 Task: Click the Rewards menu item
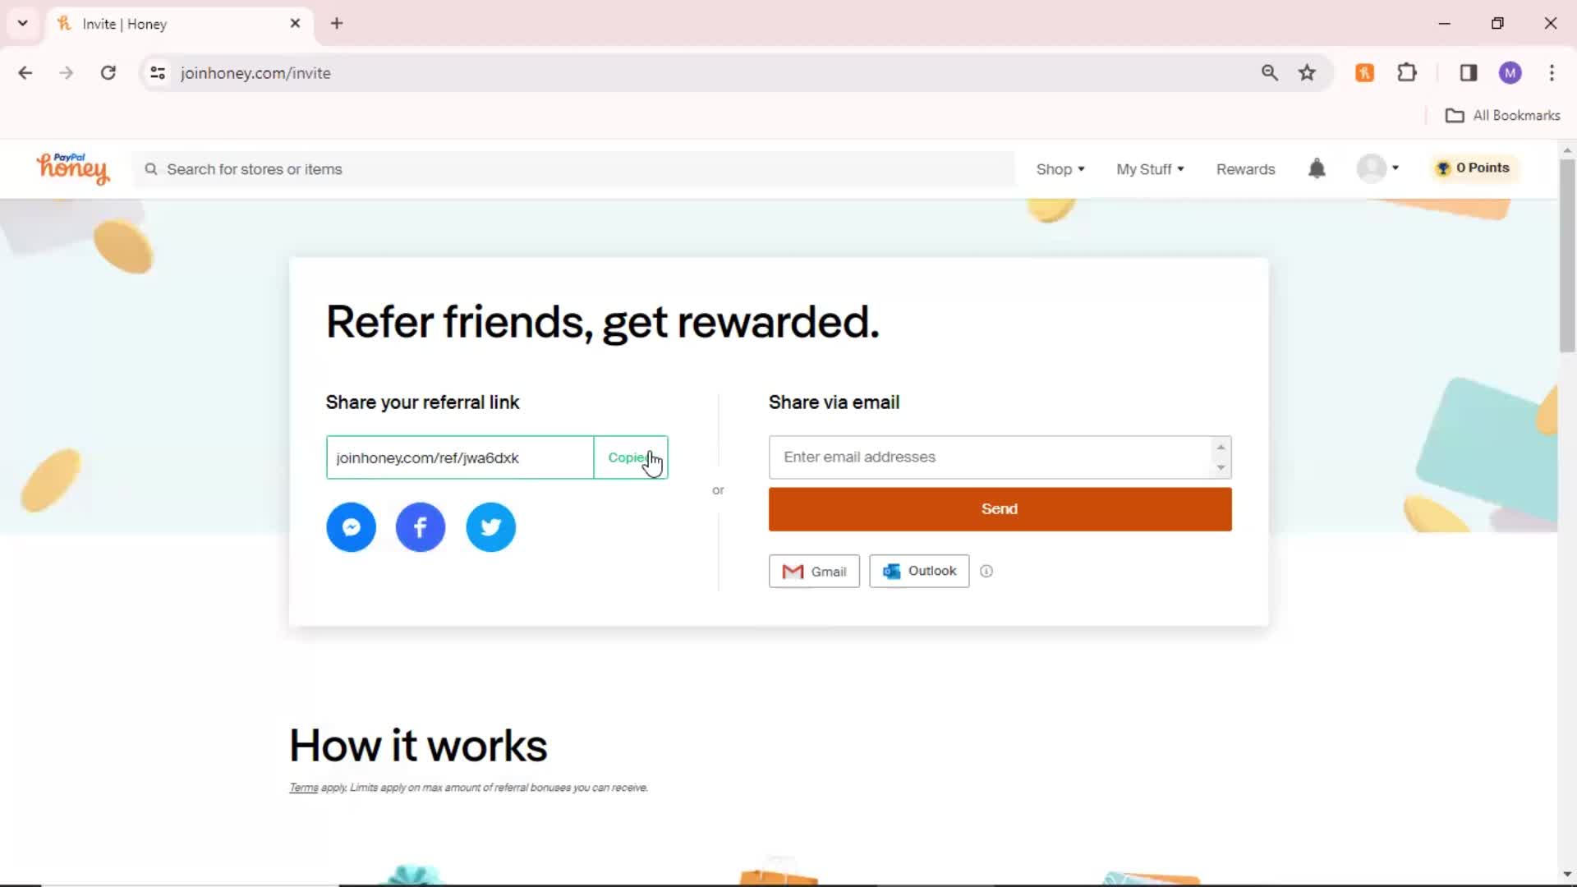1245,169
